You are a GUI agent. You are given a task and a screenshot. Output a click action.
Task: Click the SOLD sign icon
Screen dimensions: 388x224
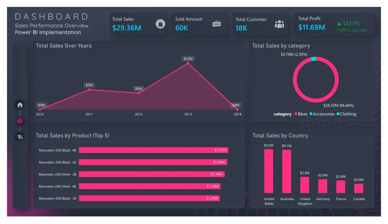(x=217, y=24)
